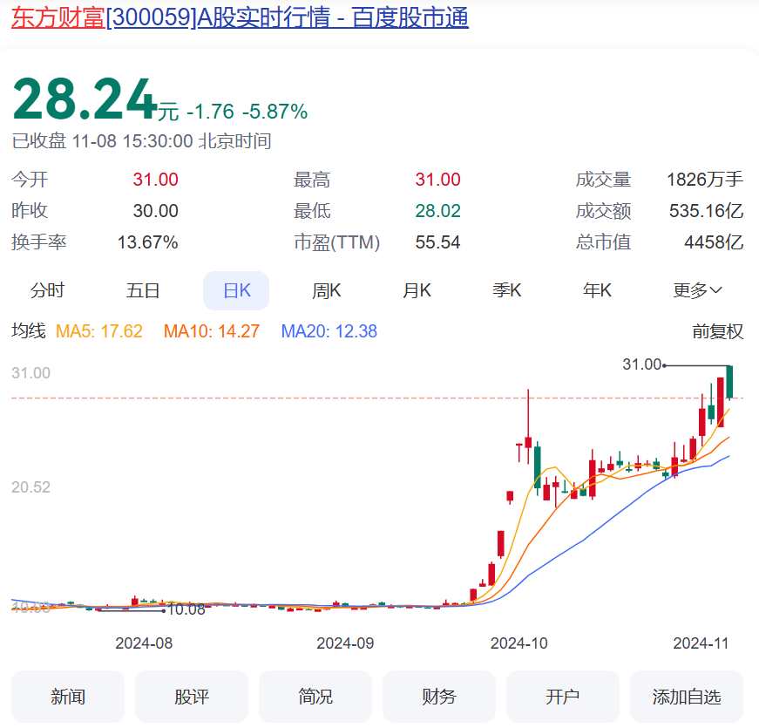
Task: Click the 股评 button
Action: point(192,697)
